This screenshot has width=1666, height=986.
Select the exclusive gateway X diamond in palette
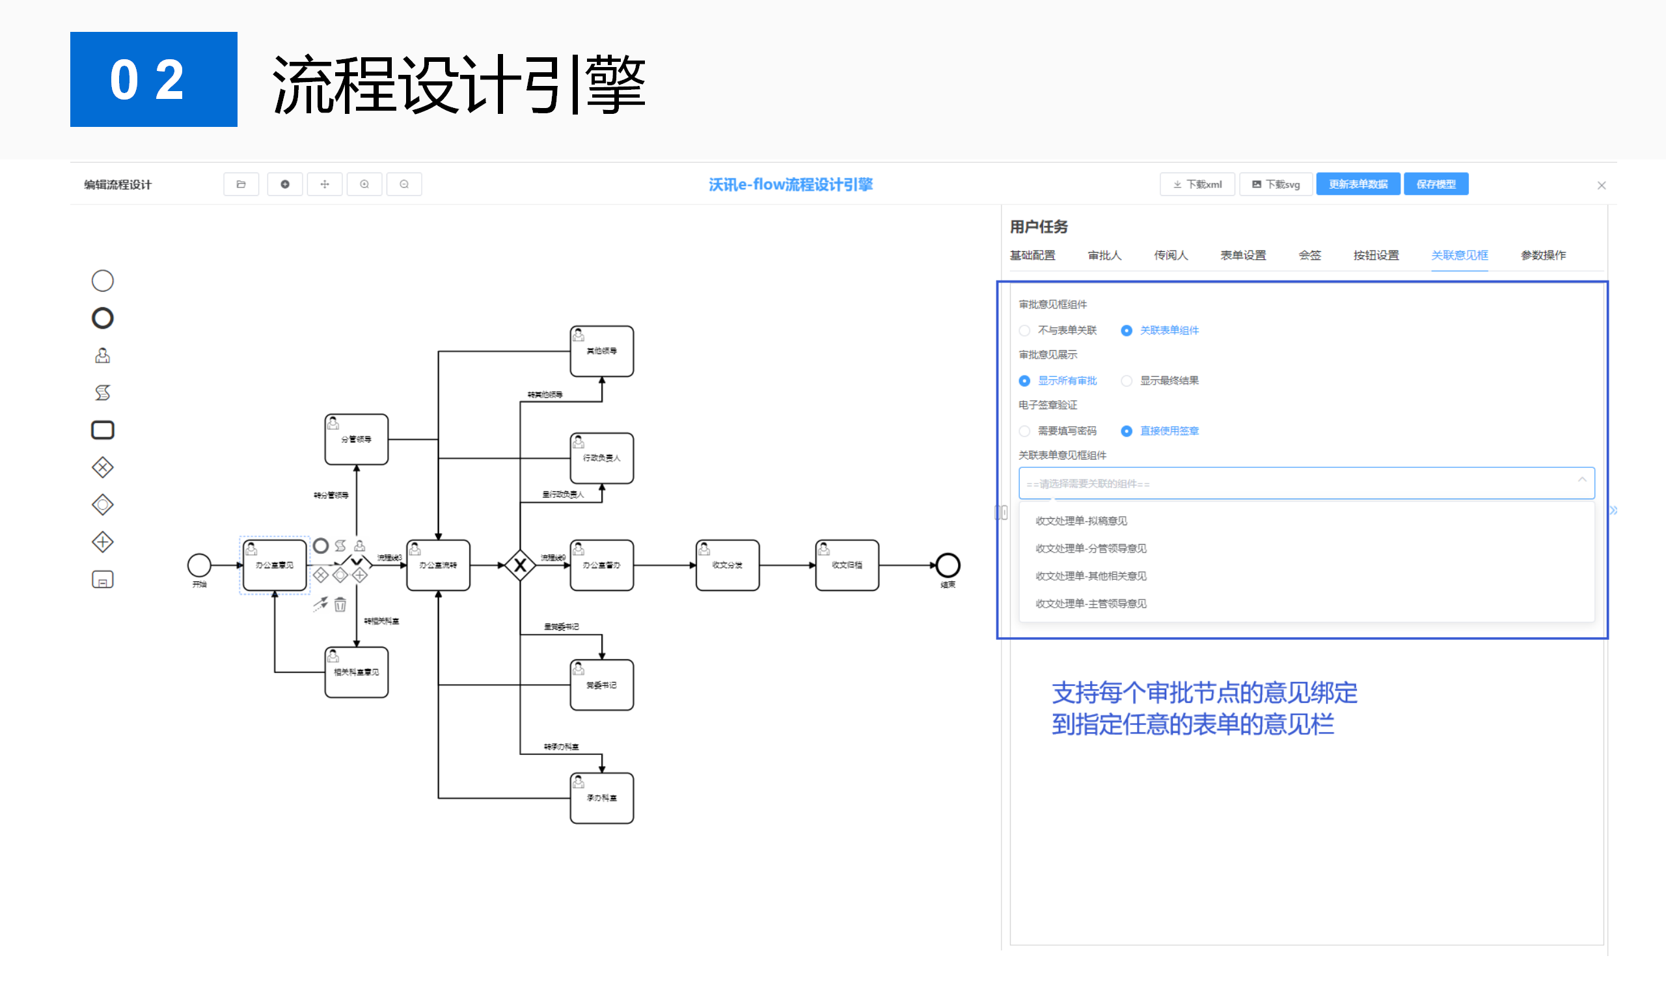(102, 468)
